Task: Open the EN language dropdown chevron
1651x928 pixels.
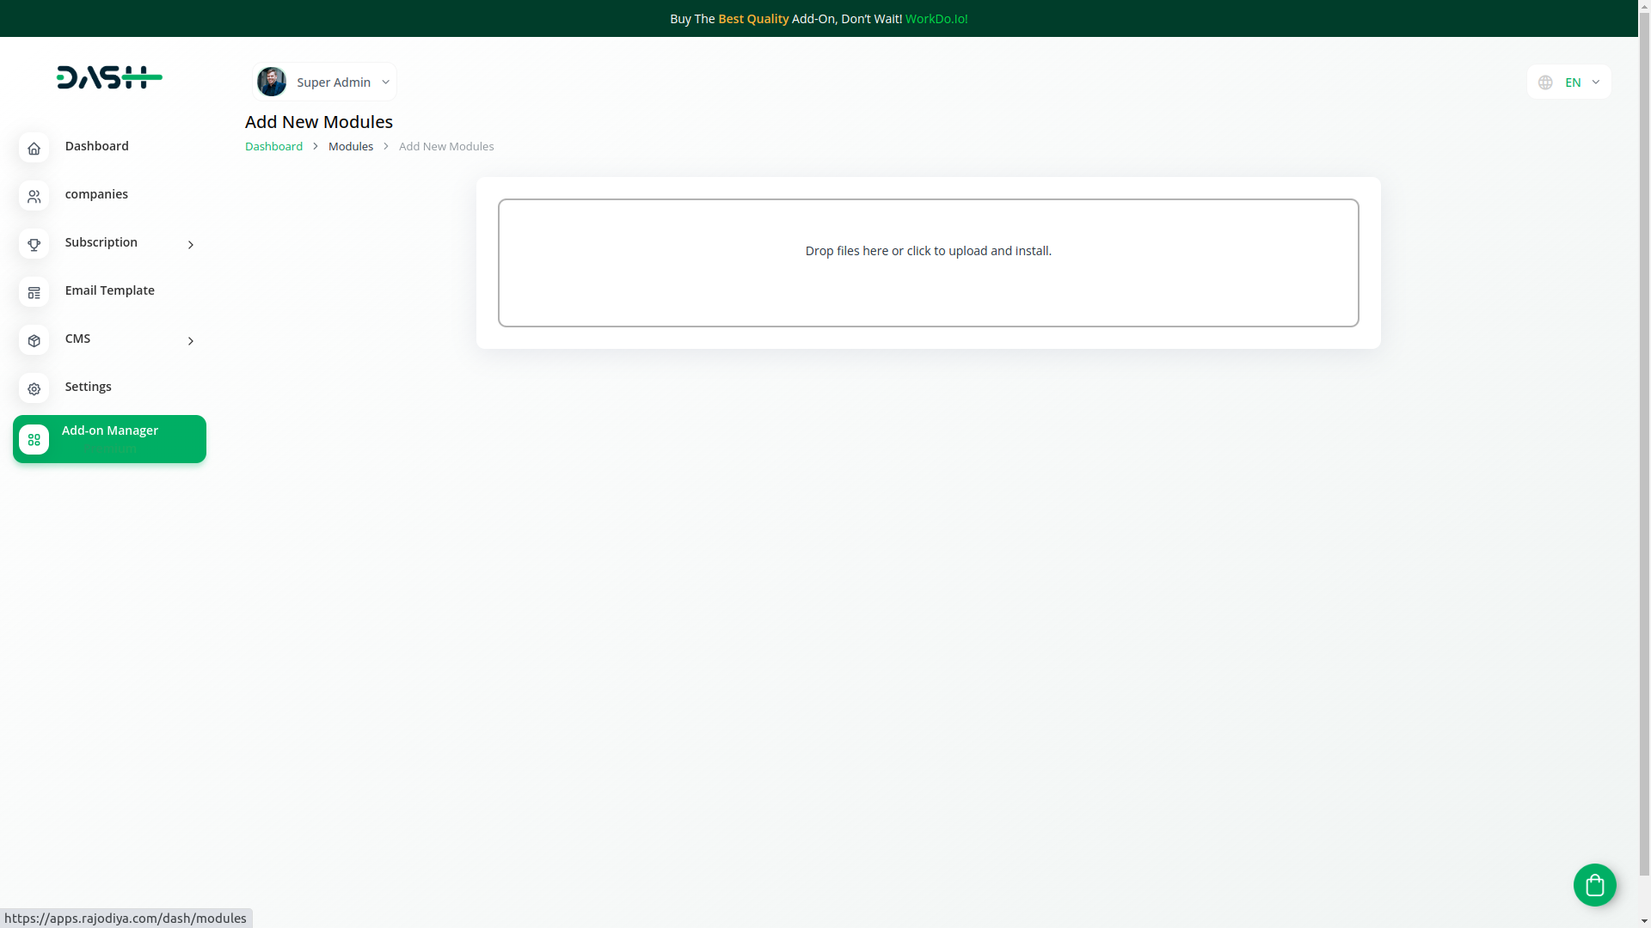Action: click(1595, 82)
